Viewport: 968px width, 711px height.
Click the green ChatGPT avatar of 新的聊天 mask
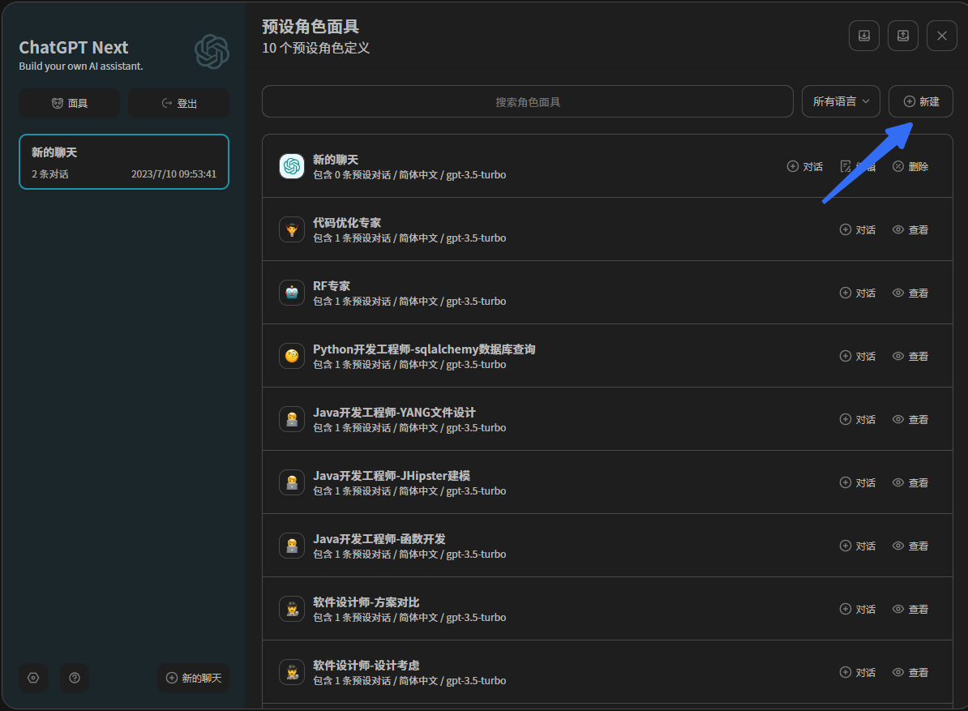pyautogui.click(x=292, y=166)
